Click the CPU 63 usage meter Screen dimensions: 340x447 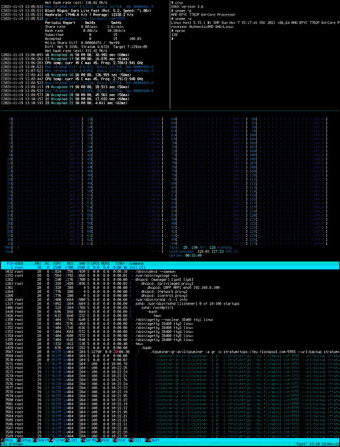pyautogui.click(x=125, y=243)
